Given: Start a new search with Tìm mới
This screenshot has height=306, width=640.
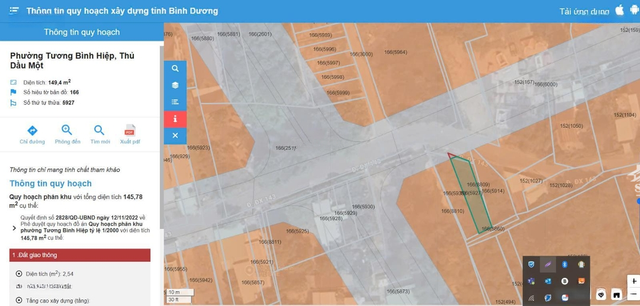Looking at the screenshot, I should tap(100, 131).
